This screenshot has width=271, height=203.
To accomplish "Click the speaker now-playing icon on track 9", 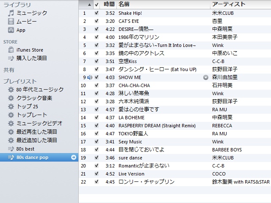I will [x=90, y=77].
